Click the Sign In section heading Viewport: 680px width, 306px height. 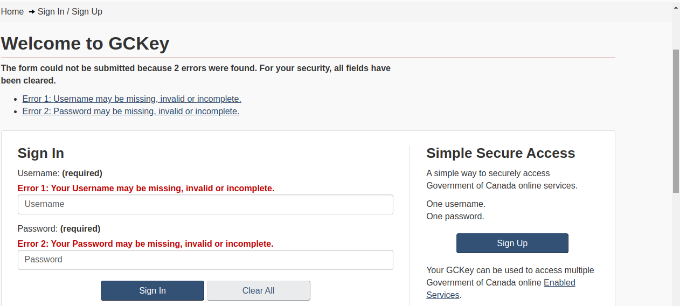click(x=41, y=153)
